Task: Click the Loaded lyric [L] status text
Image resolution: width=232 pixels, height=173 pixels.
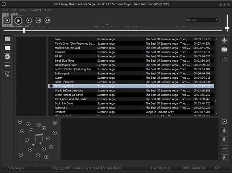Action: tap(161, 168)
